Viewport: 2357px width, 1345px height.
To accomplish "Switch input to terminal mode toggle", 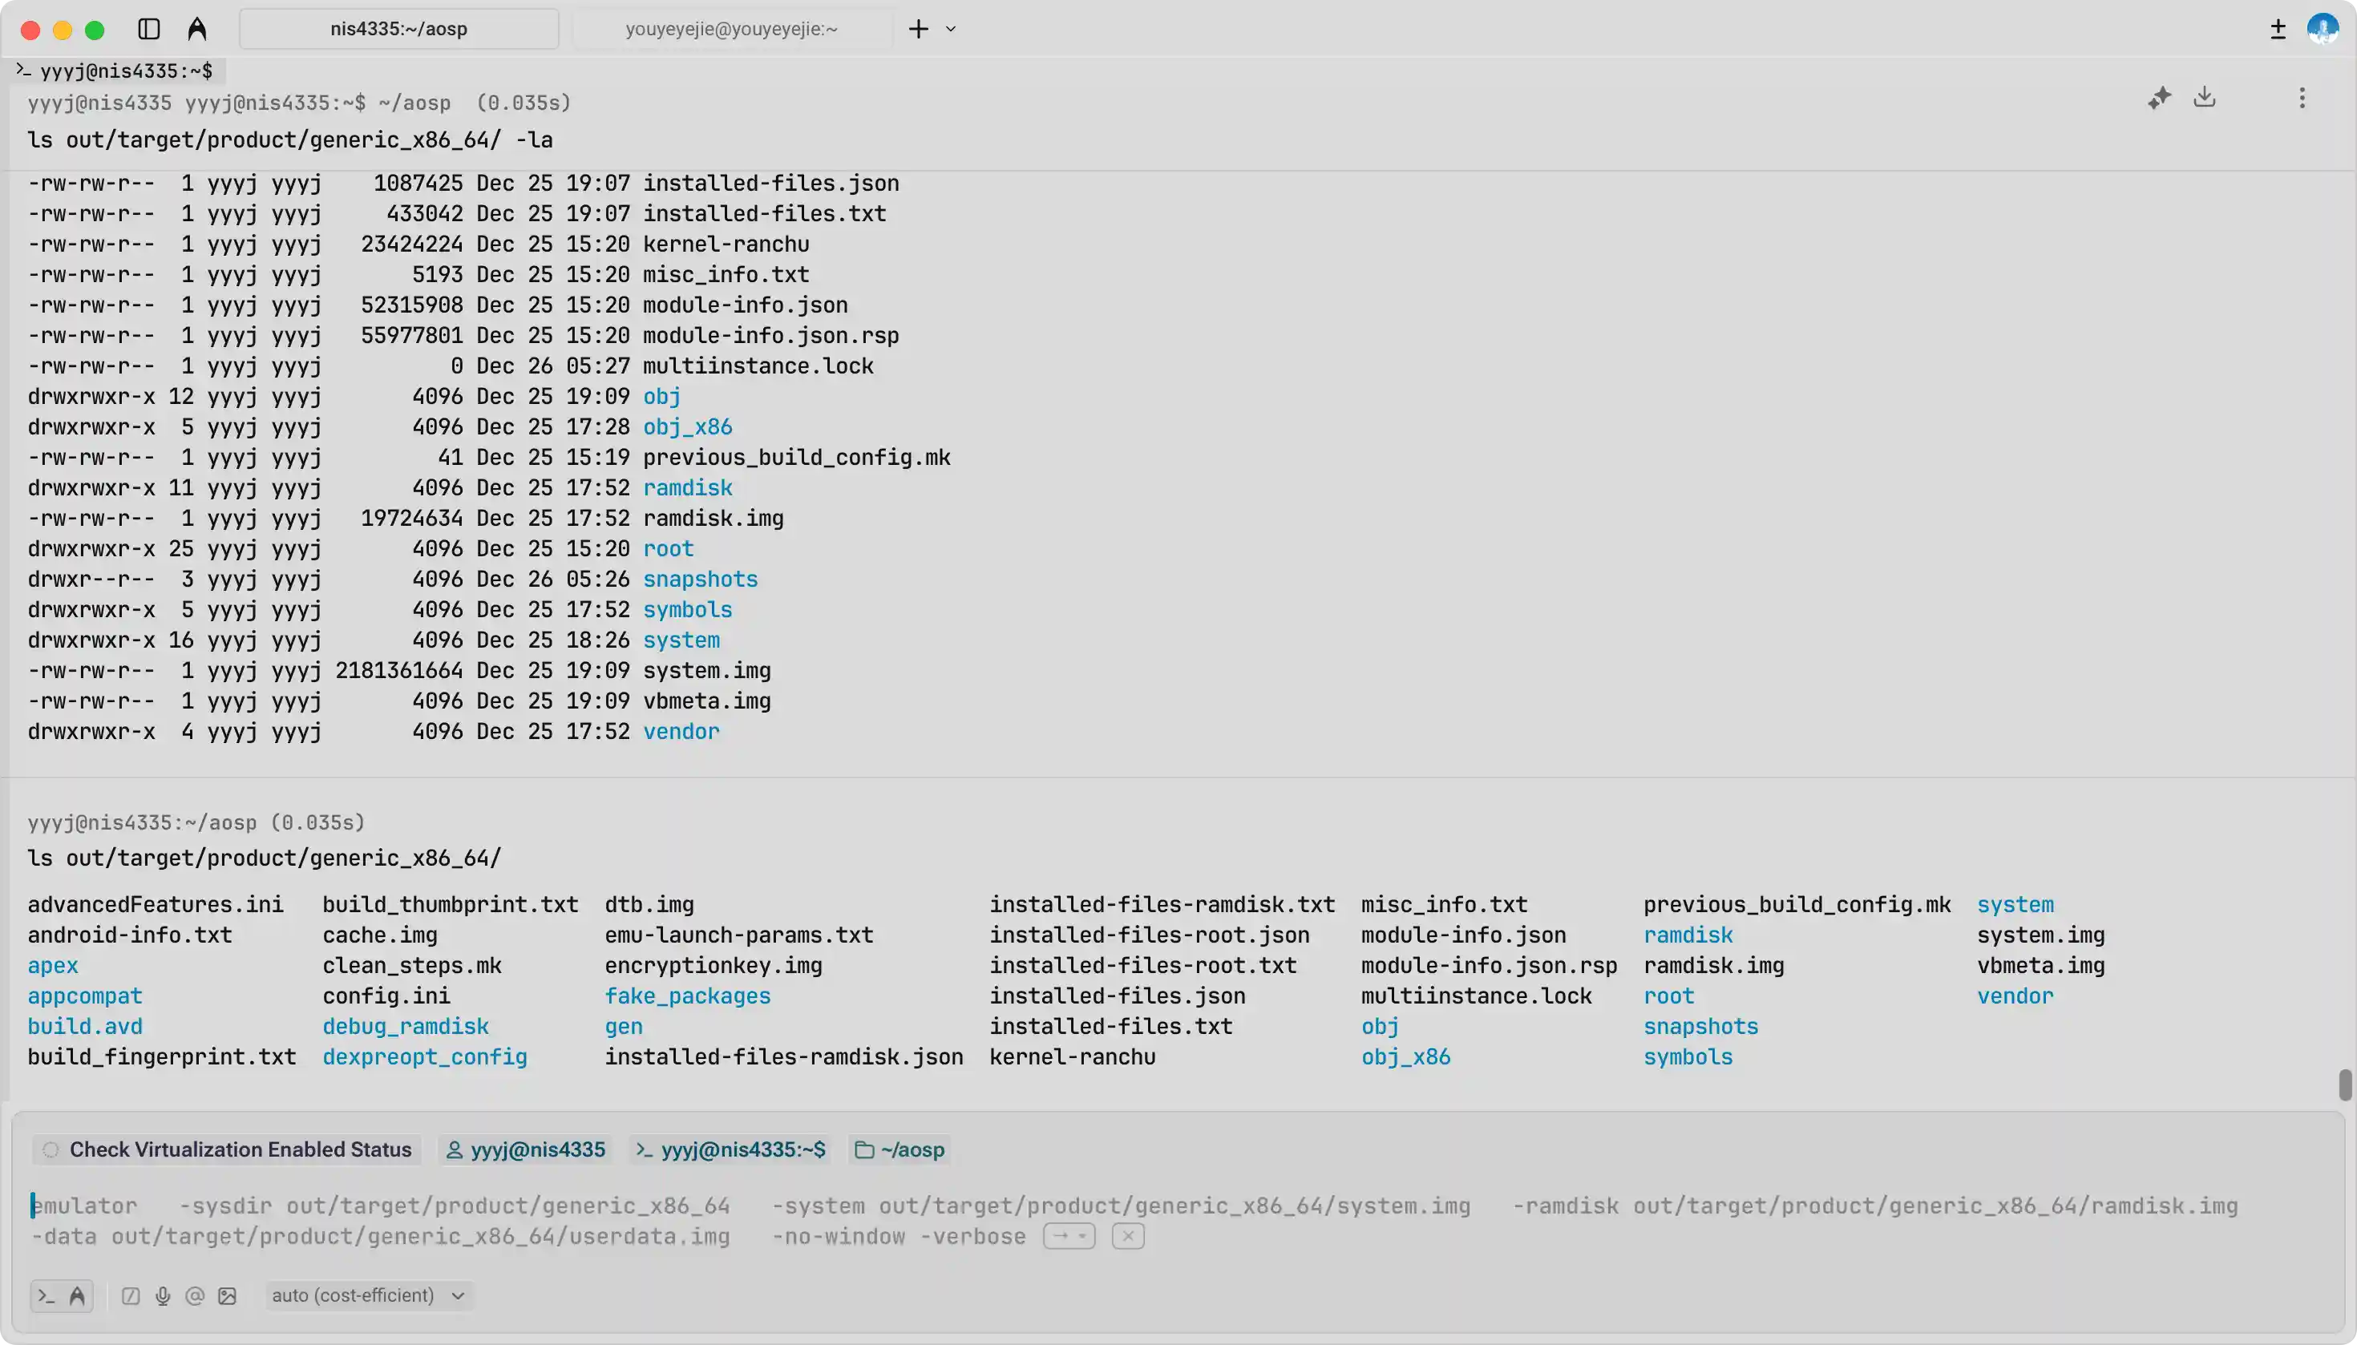I will [x=46, y=1296].
